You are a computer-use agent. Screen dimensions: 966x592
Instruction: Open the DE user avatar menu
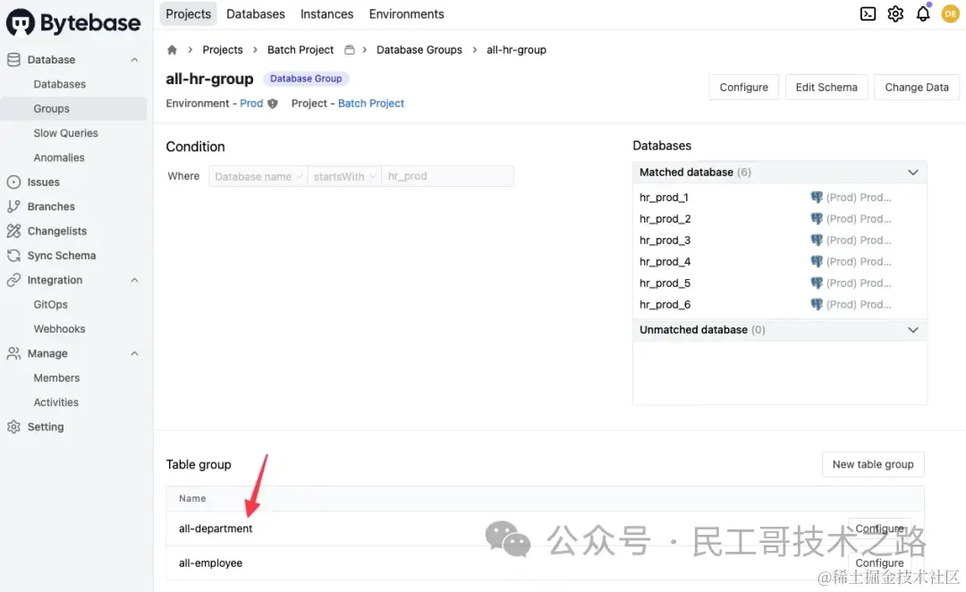pos(951,13)
